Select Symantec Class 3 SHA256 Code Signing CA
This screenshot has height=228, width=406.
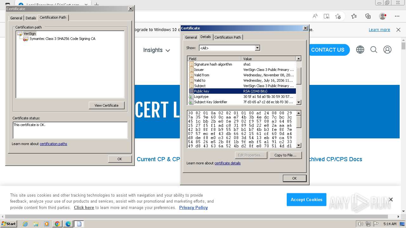pyautogui.click(x=62, y=39)
